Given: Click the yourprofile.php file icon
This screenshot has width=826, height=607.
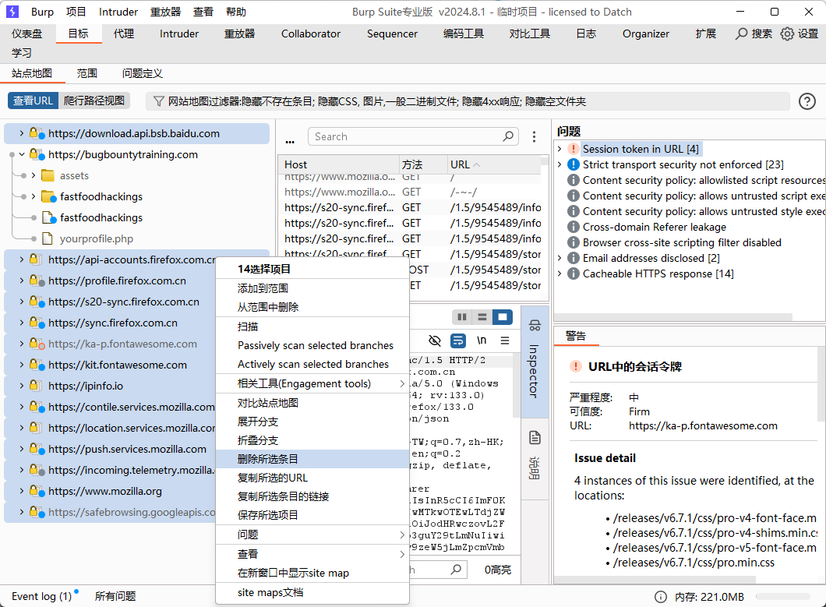Looking at the screenshot, I should click(48, 238).
